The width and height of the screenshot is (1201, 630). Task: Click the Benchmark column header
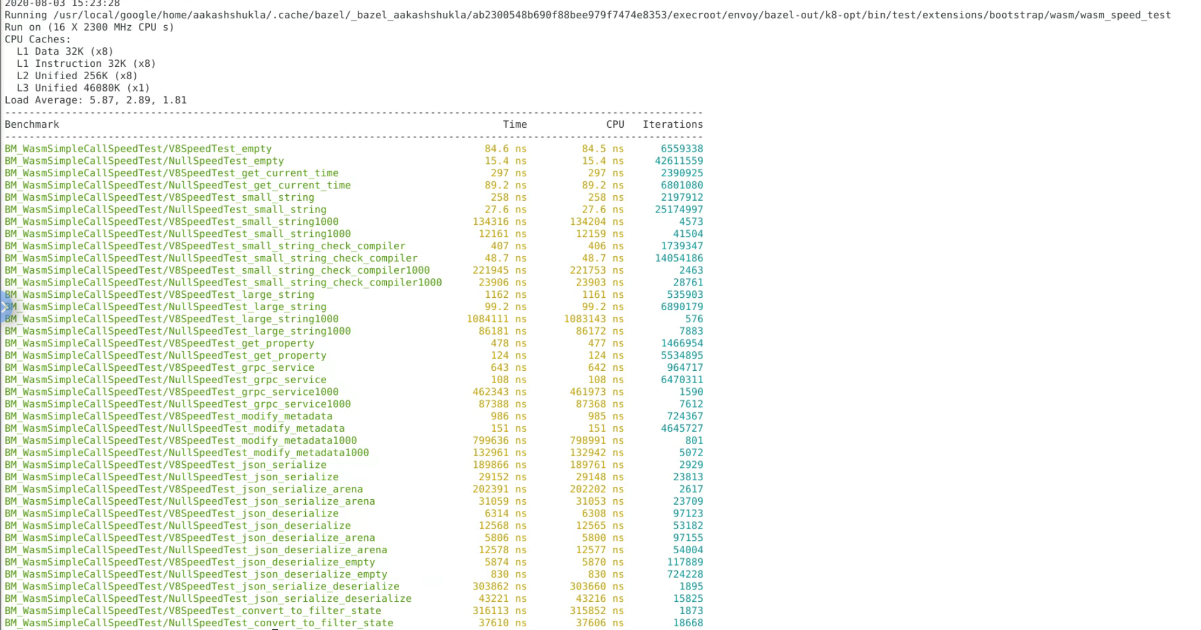pyautogui.click(x=32, y=124)
